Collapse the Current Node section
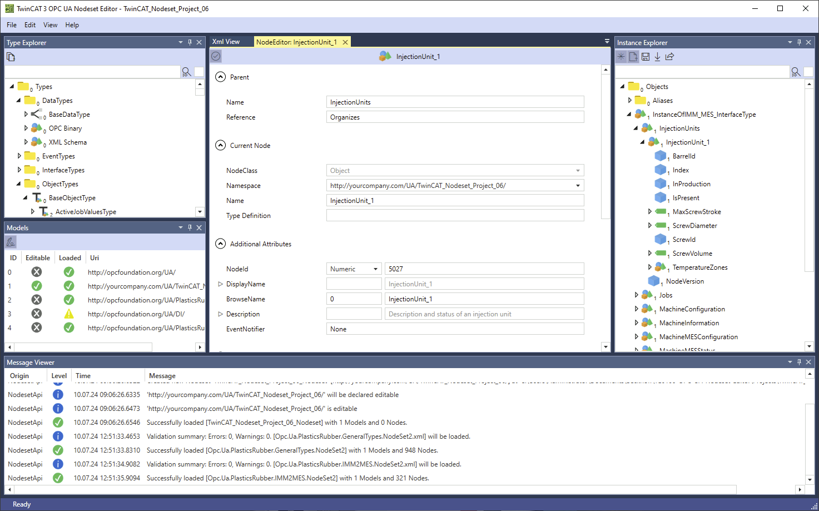The width and height of the screenshot is (819, 511). pos(221,145)
